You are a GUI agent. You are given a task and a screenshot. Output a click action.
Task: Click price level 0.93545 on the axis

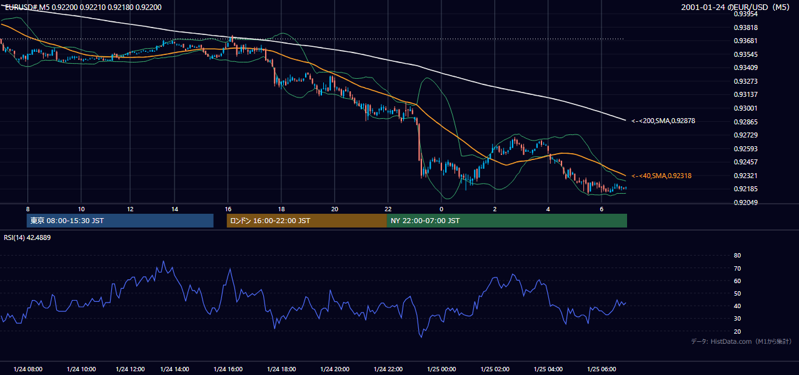(x=745, y=54)
